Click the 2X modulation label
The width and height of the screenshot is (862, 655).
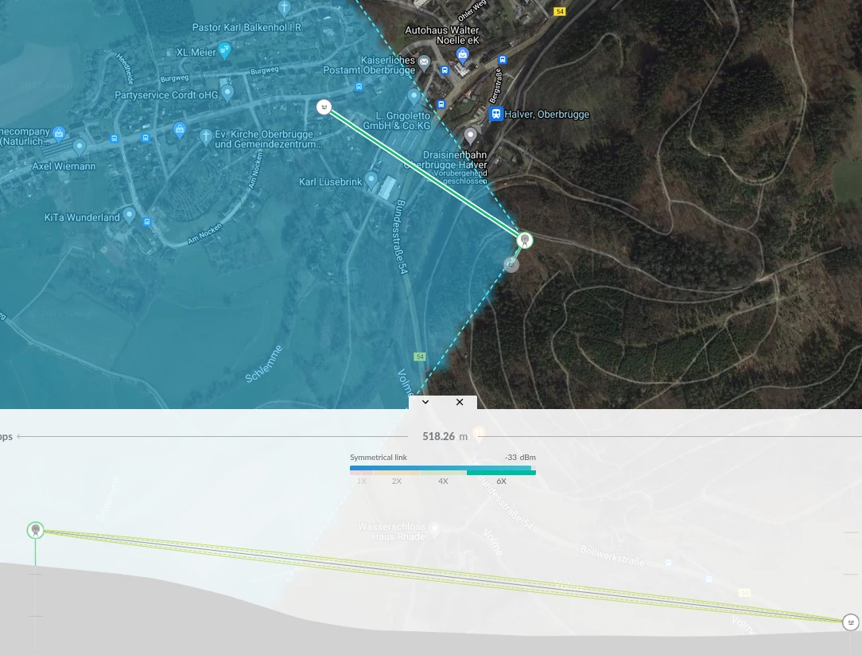click(x=396, y=481)
